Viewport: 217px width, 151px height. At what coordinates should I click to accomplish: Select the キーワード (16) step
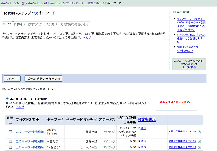12,24
